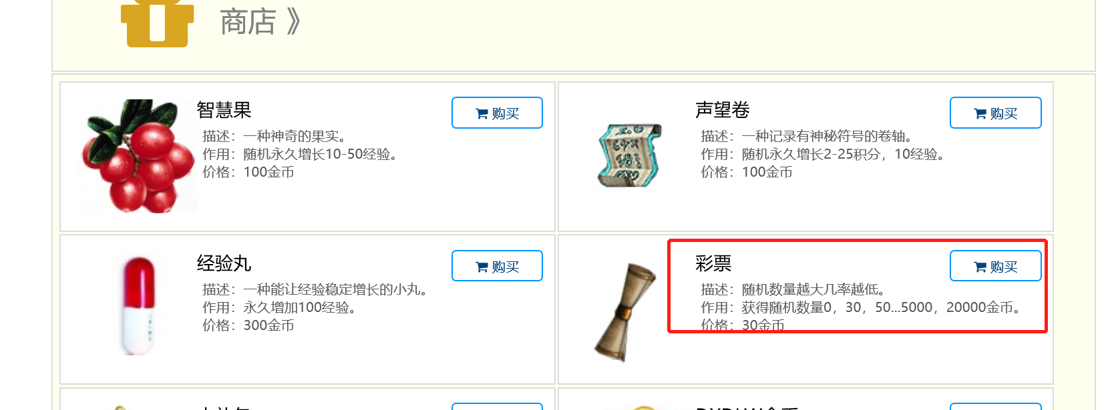Click the 智慧果 item title
The height and width of the screenshot is (410, 1104).
[224, 110]
